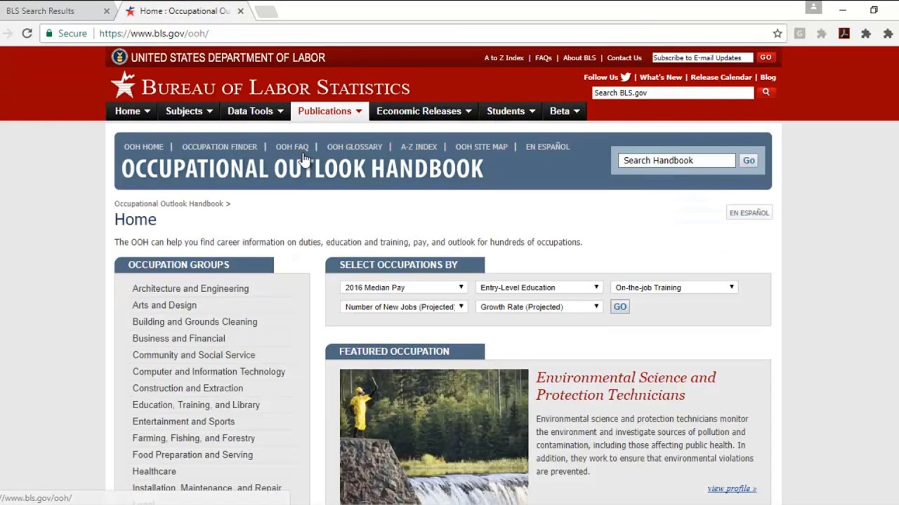Open the Blog link

(768, 77)
